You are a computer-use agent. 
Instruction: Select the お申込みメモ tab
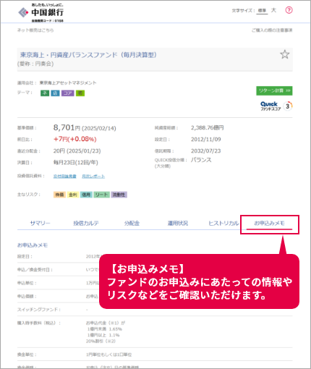(x=269, y=224)
